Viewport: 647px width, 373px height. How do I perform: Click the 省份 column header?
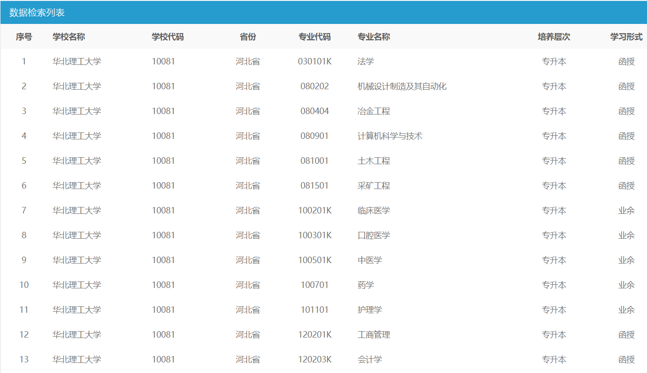click(248, 37)
